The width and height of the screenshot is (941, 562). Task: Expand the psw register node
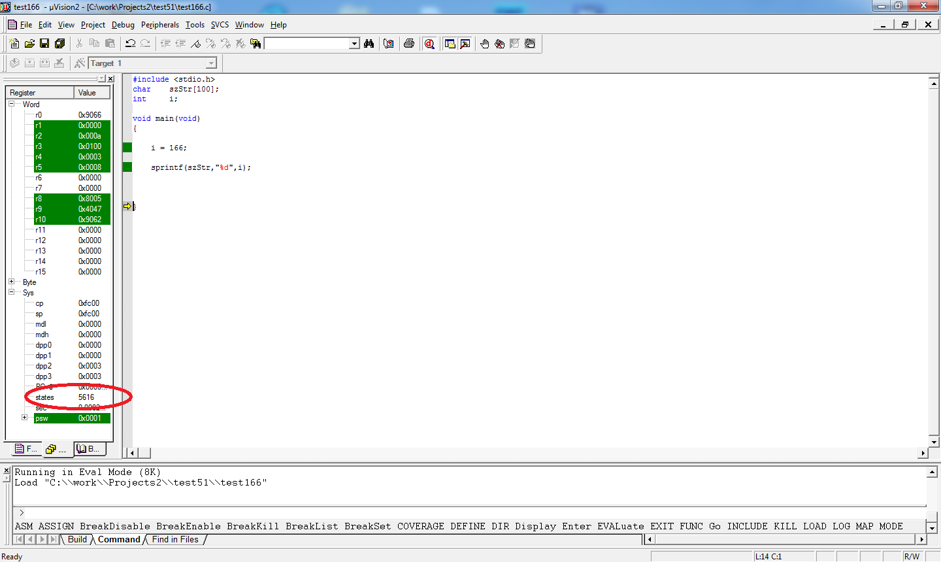(x=25, y=418)
